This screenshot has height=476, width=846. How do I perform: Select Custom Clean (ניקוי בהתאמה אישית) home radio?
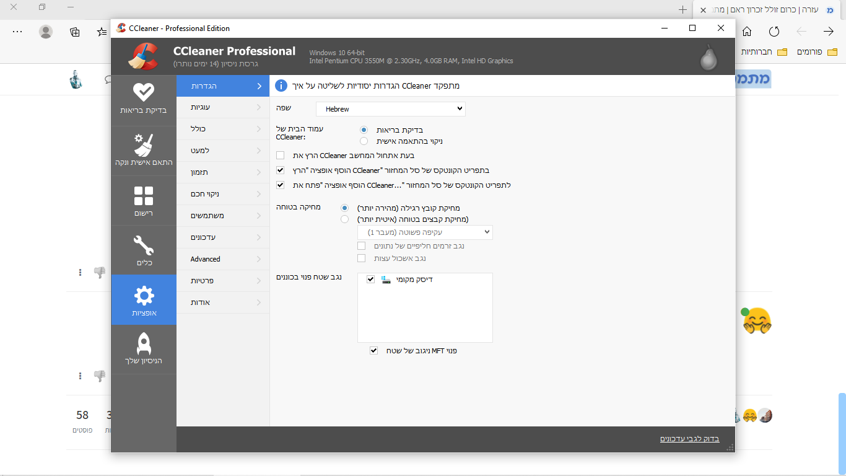(364, 141)
